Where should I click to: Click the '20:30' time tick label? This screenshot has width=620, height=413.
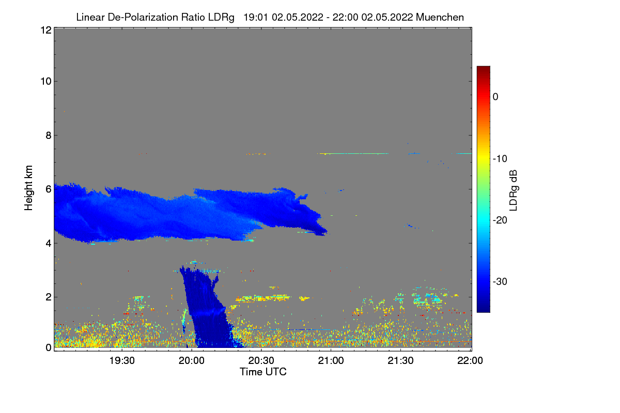[x=261, y=360]
